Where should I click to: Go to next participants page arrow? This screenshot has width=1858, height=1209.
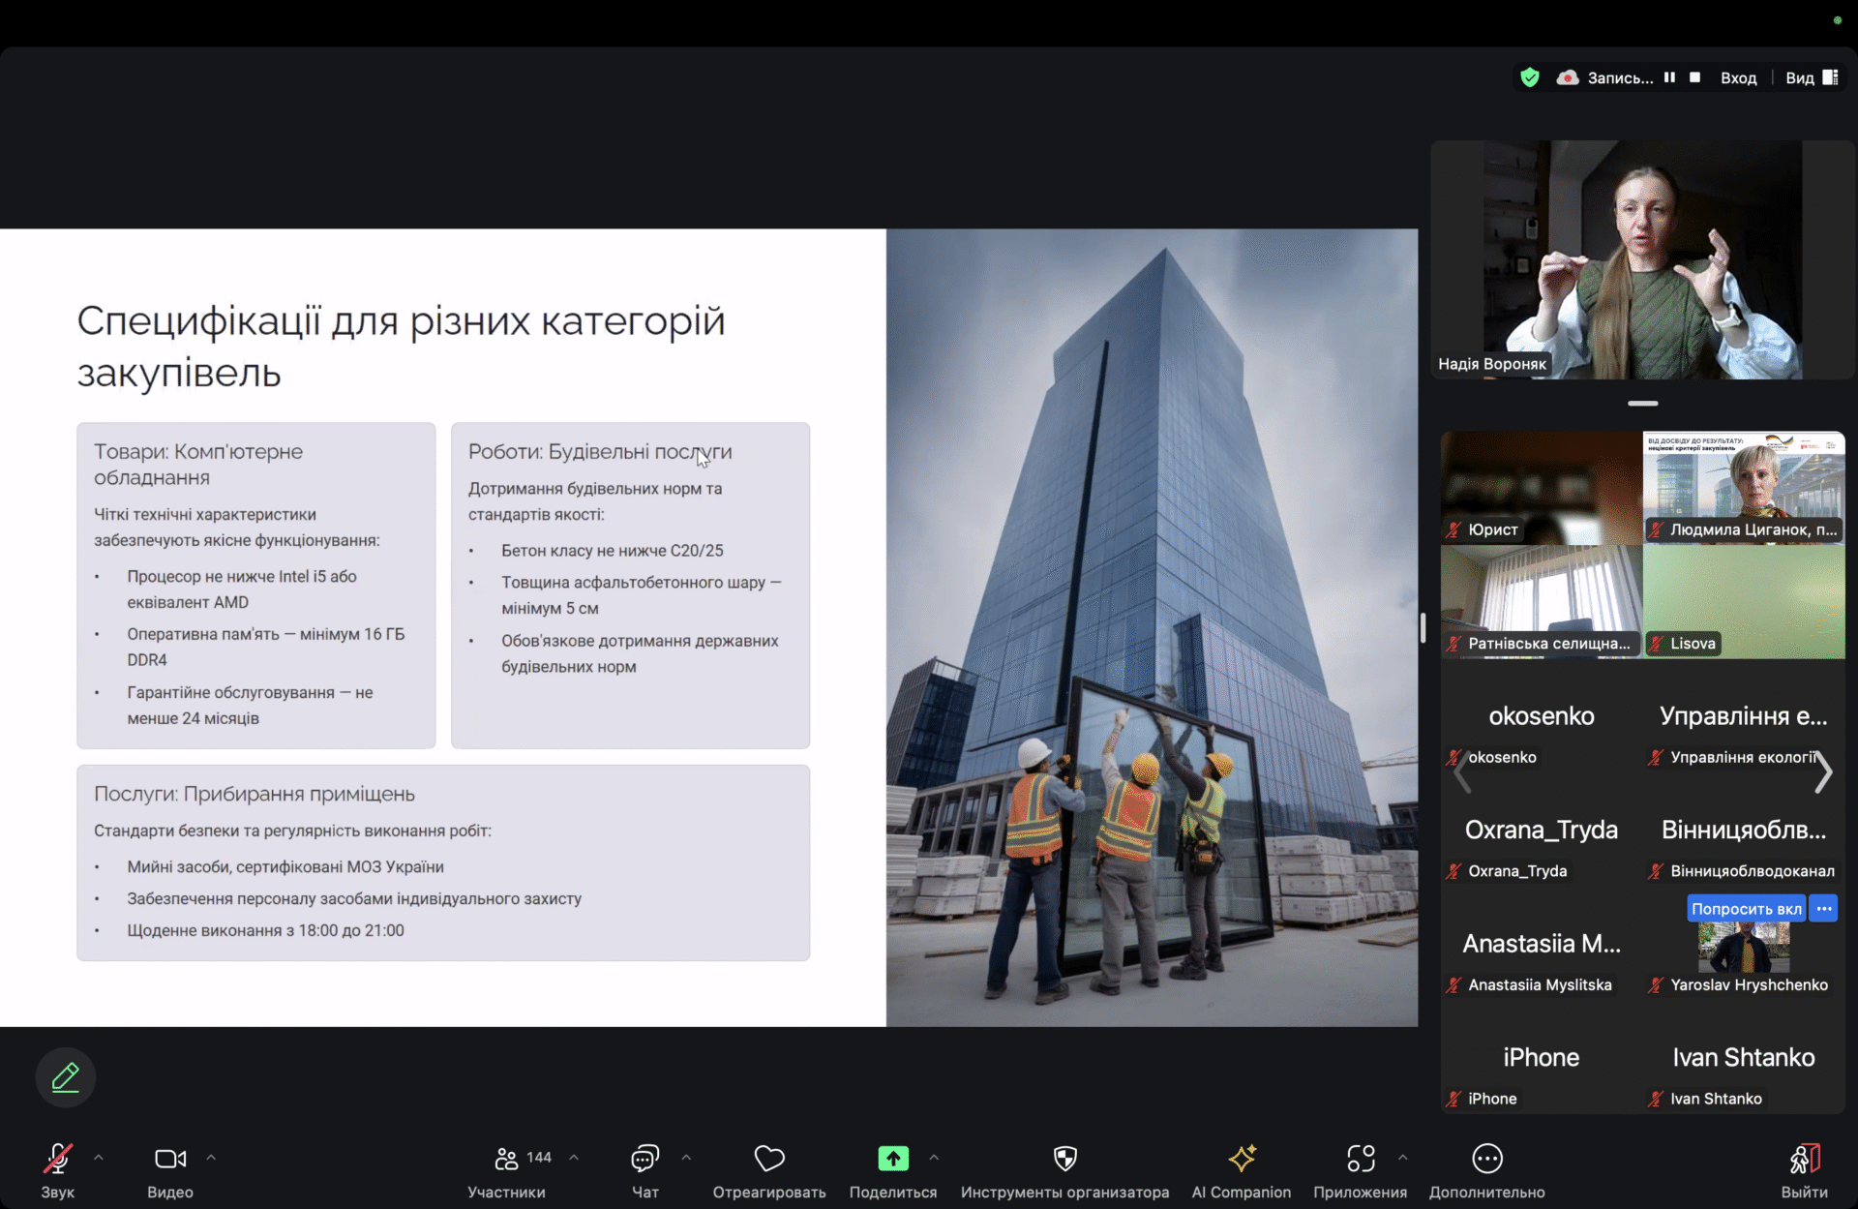1823,771
